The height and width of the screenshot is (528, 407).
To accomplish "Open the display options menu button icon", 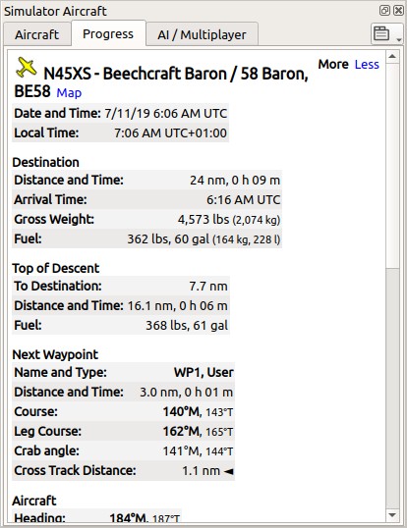I will (381, 33).
